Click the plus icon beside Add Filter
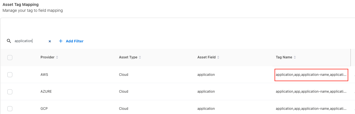Image resolution: width=355 pixels, height=114 pixels. (61, 41)
